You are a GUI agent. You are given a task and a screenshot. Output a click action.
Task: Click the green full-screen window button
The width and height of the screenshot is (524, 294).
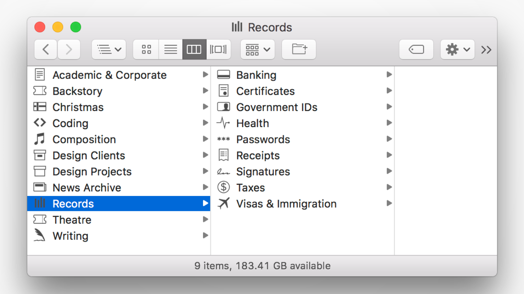tap(76, 27)
